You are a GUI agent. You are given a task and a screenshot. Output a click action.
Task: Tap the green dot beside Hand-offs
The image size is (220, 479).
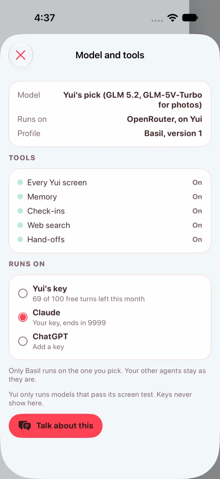pyautogui.click(x=21, y=239)
